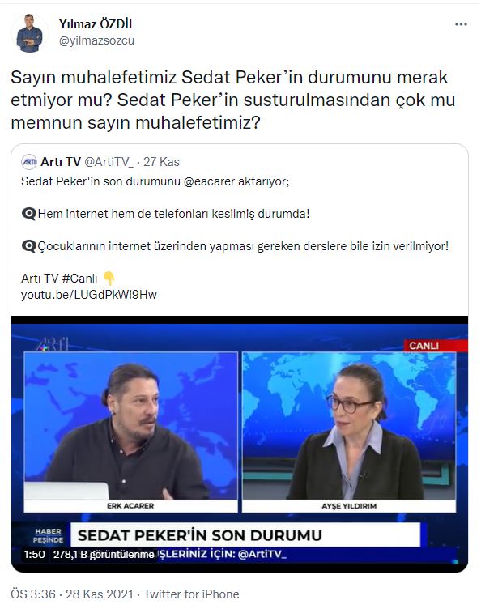Open the @eacarer mention
481x613 pixels.
point(209,181)
